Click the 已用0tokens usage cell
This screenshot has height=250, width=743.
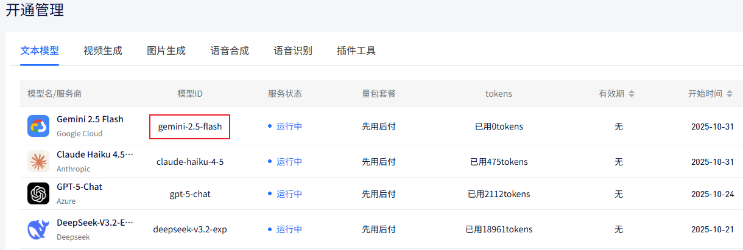(499, 127)
